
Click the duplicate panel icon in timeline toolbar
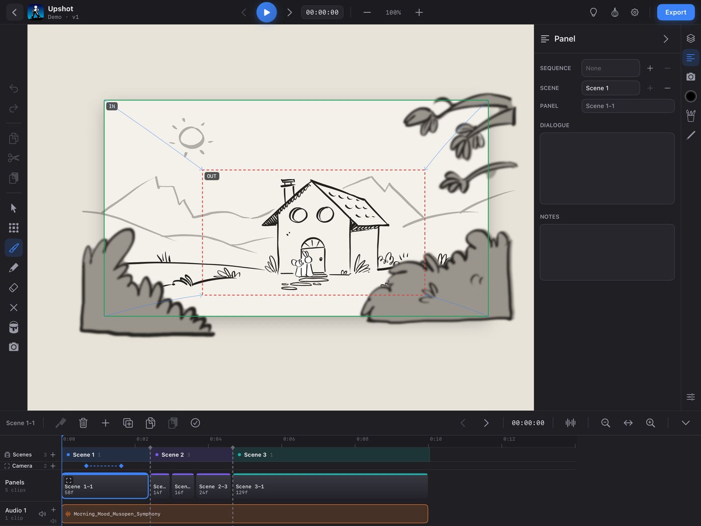[128, 423]
